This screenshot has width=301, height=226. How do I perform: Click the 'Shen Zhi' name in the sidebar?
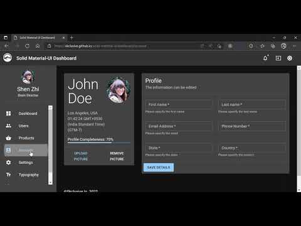(28, 89)
